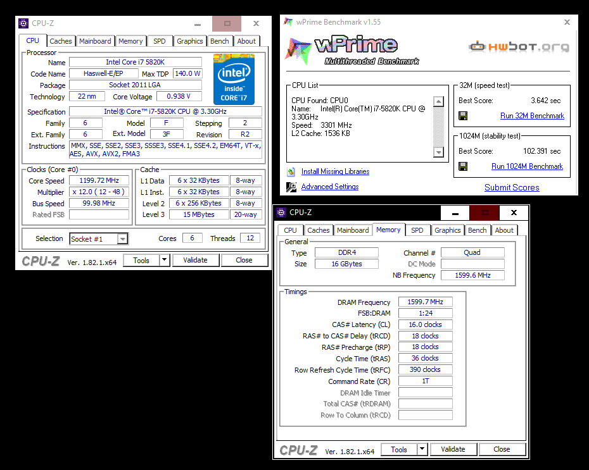589x470 pixels.
Task: Click the wPrime Multithreaded Benchmark logo
Action: [x=352, y=51]
